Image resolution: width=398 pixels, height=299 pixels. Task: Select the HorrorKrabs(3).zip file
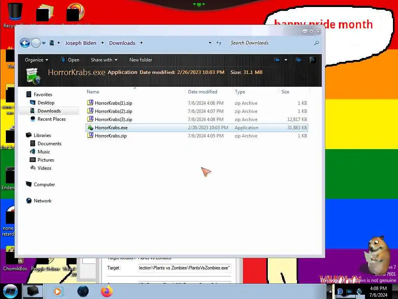pos(197,119)
